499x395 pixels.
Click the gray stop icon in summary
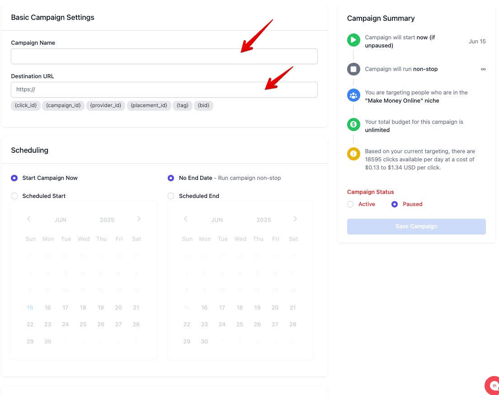coord(353,69)
